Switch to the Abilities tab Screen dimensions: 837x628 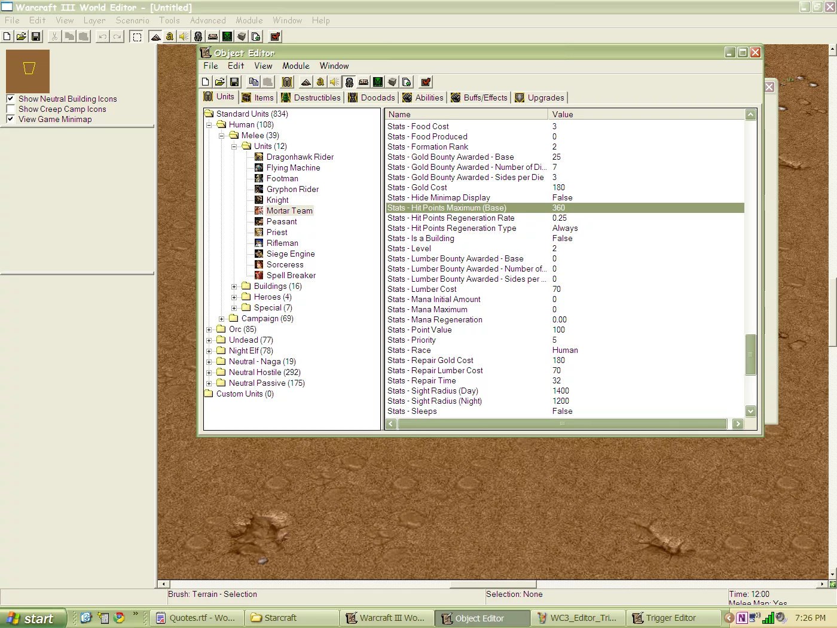tap(423, 97)
